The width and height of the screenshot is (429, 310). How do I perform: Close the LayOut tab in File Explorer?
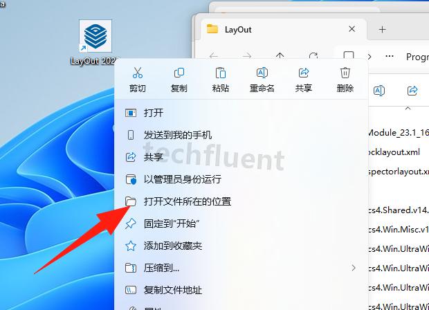[352, 29]
